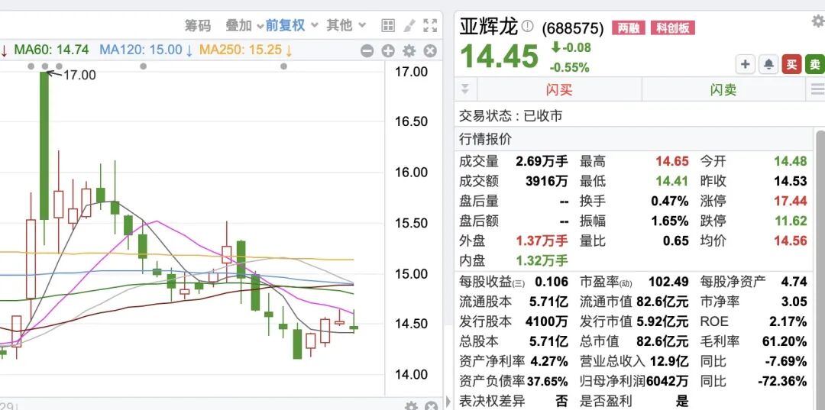The image size is (825, 410).
Task: Zoom in chart with plus icon
Action: coord(388,51)
